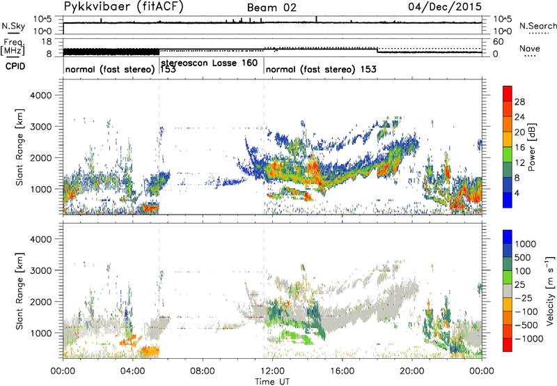
Task: Click the 'normal (fast stereo) 153' CPID label
Action: tap(321, 69)
